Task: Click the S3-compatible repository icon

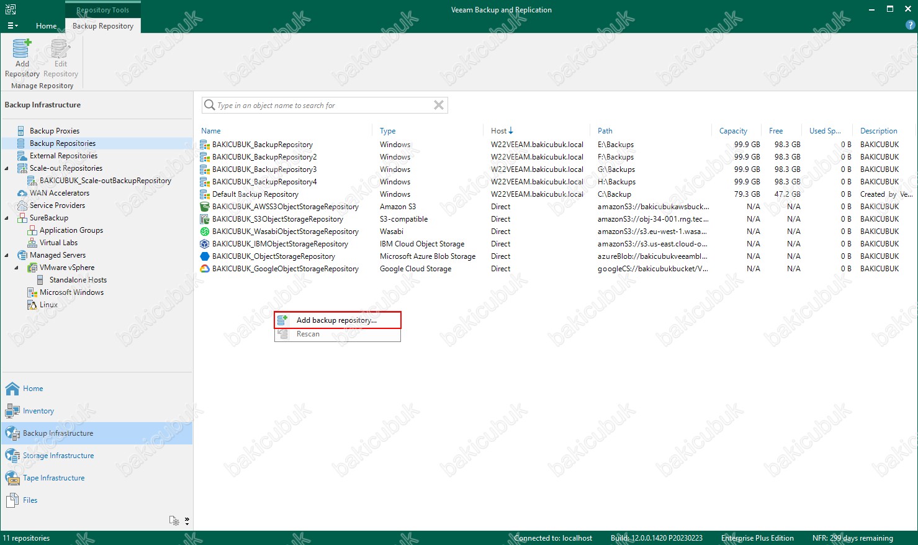Action: [x=205, y=219]
